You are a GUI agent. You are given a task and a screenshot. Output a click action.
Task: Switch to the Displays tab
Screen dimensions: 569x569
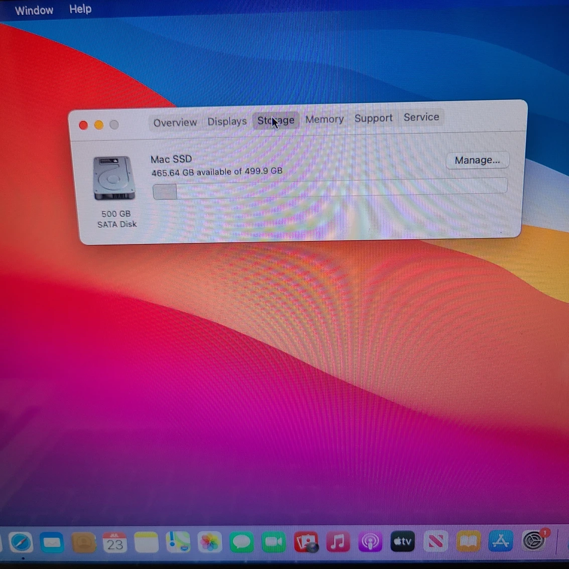[x=227, y=121]
